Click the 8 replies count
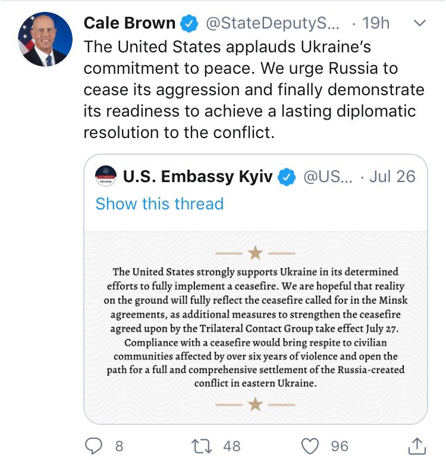Image resolution: width=446 pixels, height=460 pixels. tap(119, 446)
